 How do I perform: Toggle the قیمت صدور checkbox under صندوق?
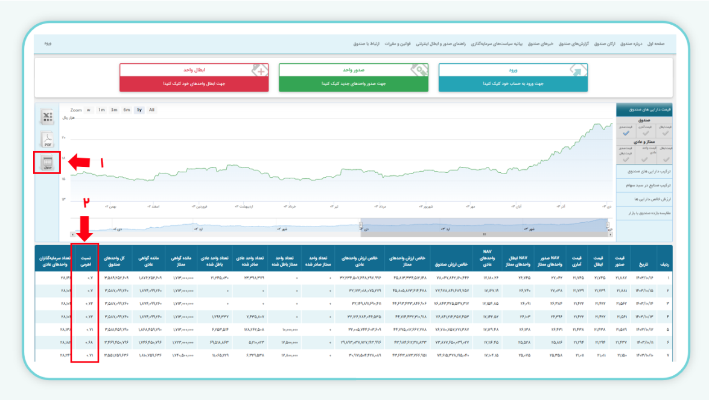tap(627, 131)
